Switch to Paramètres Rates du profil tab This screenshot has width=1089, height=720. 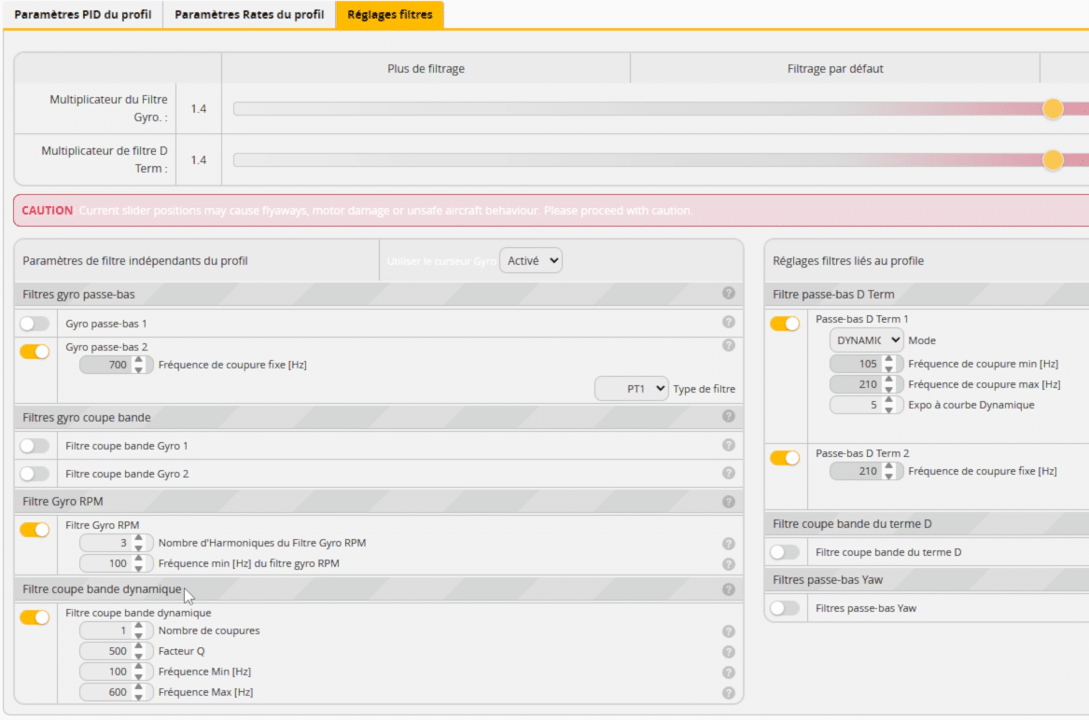point(249,15)
